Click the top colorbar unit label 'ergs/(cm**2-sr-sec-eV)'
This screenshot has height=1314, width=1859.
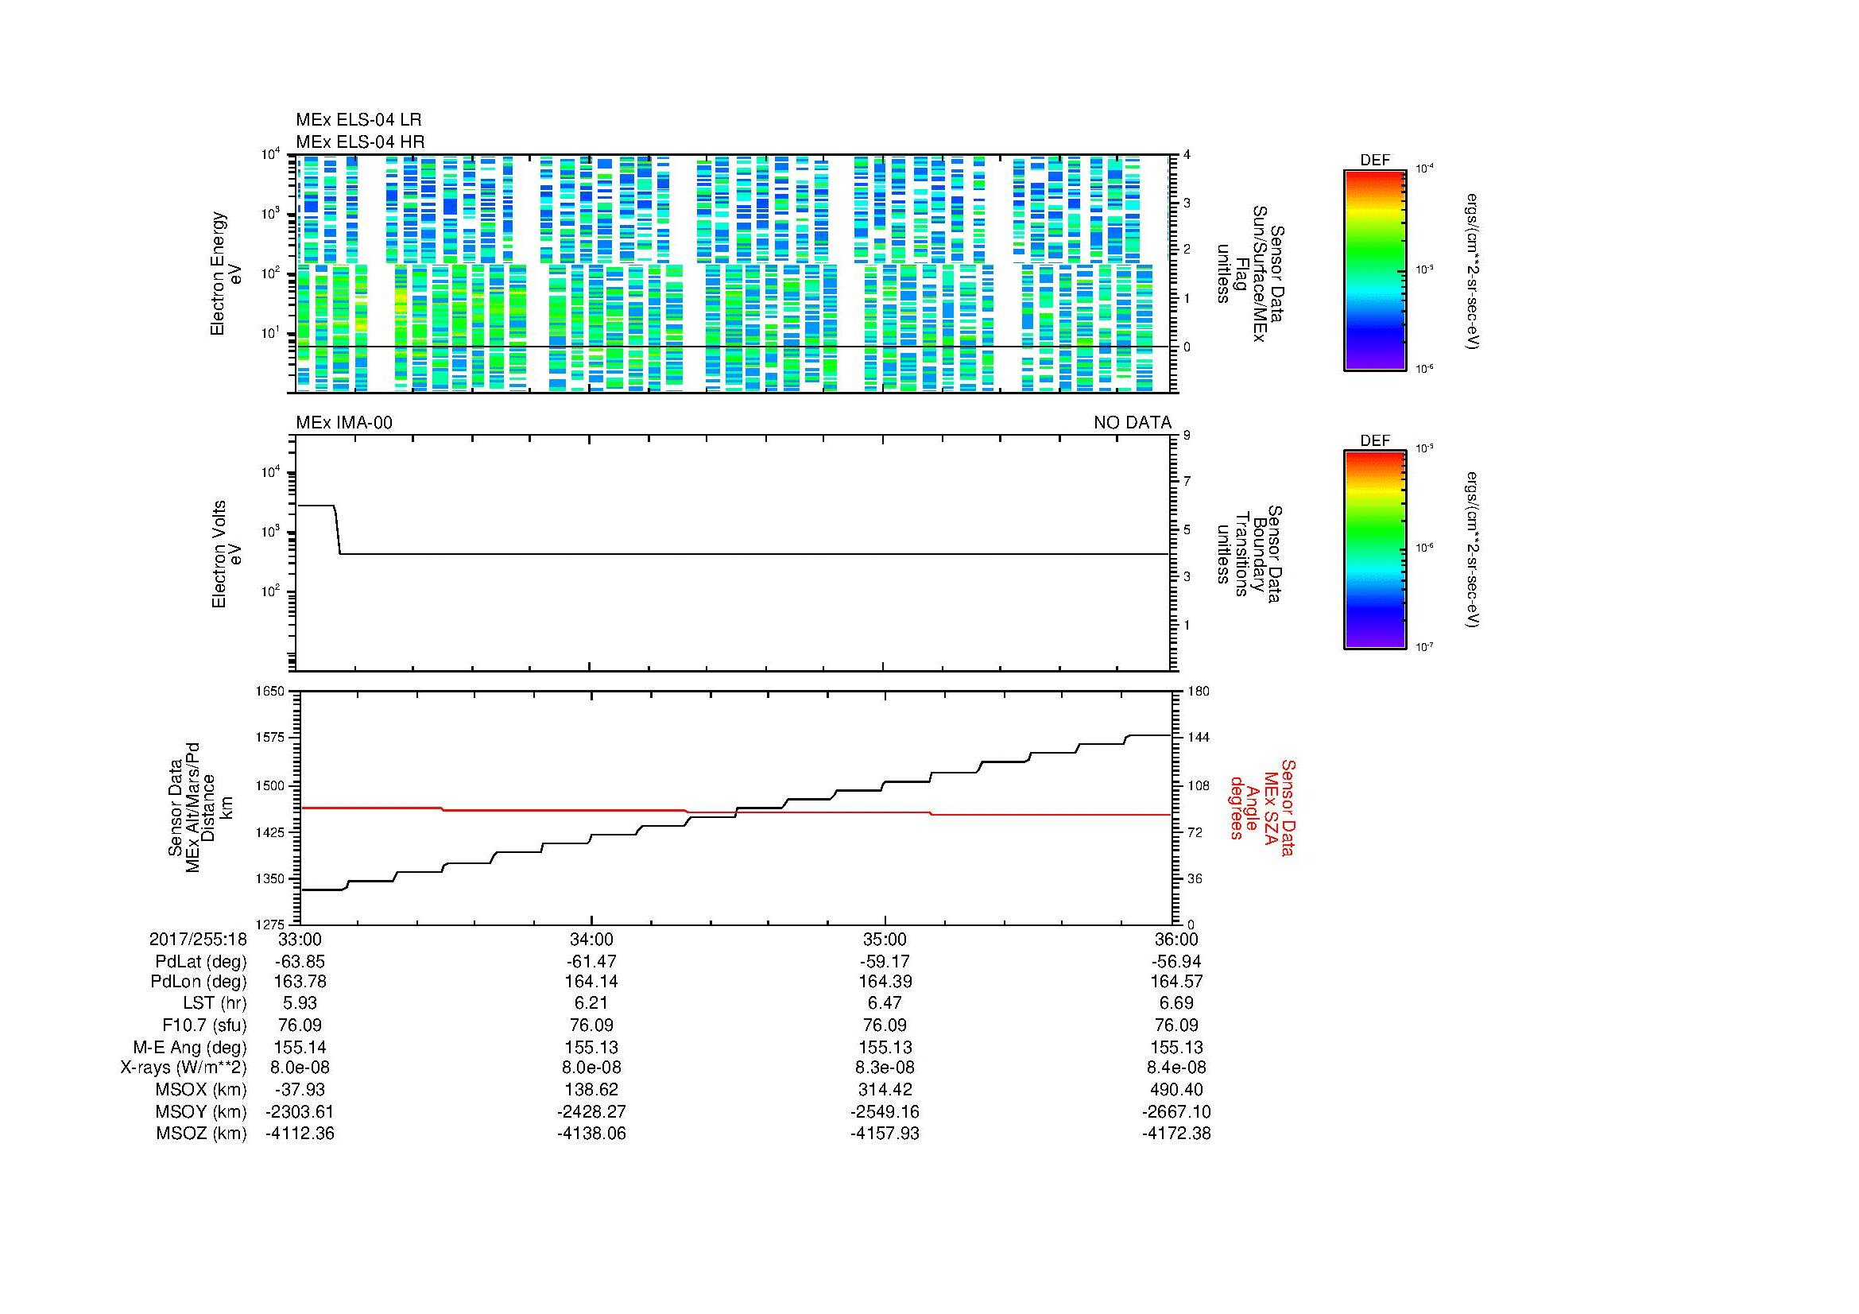[x=1473, y=270]
